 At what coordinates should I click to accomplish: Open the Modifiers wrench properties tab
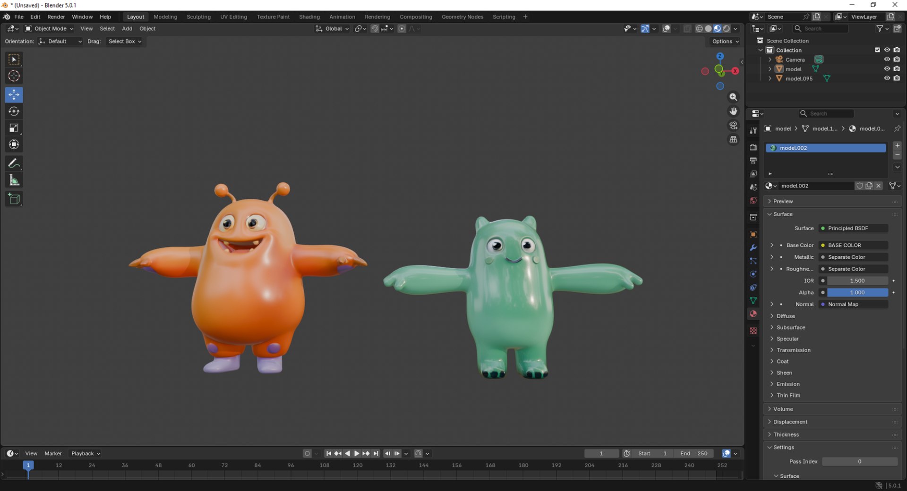tap(753, 248)
